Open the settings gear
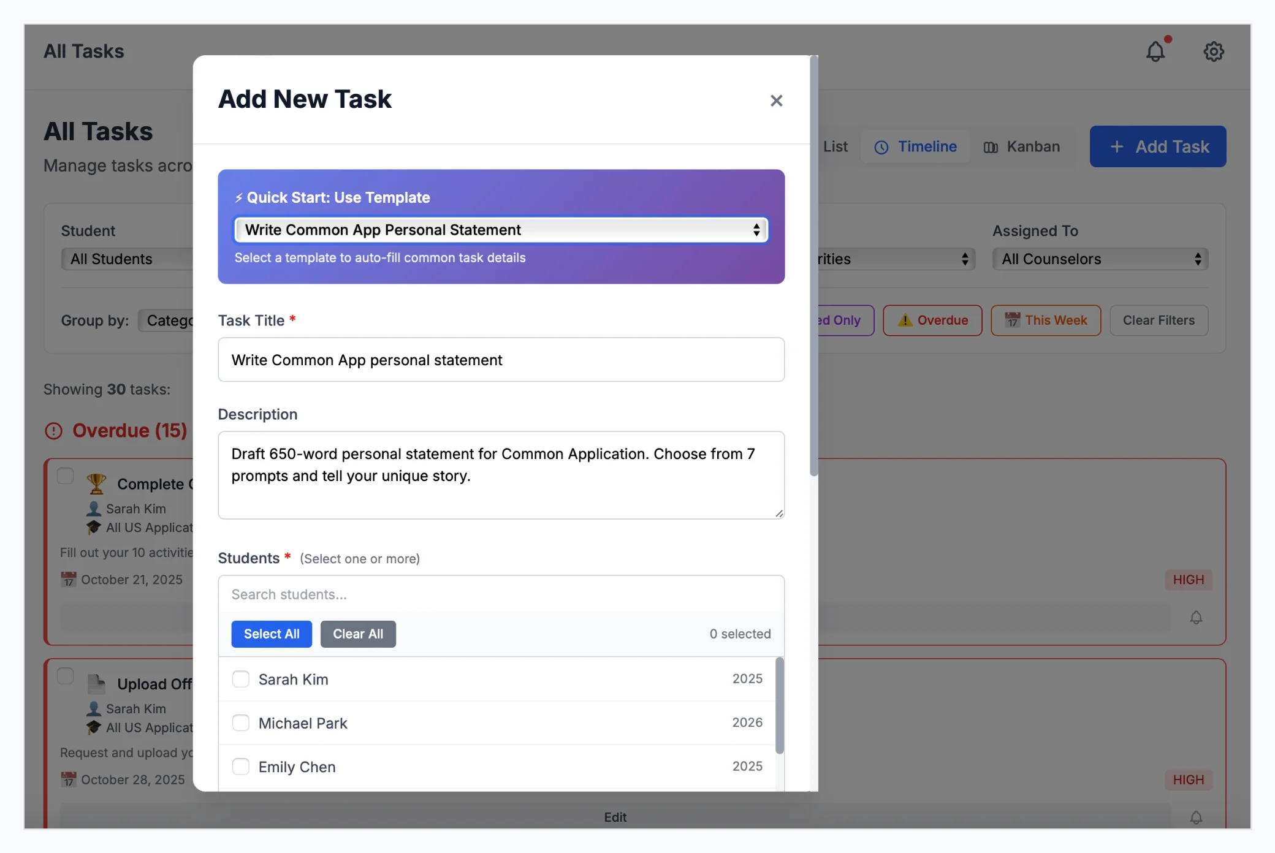 pos(1214,51)
